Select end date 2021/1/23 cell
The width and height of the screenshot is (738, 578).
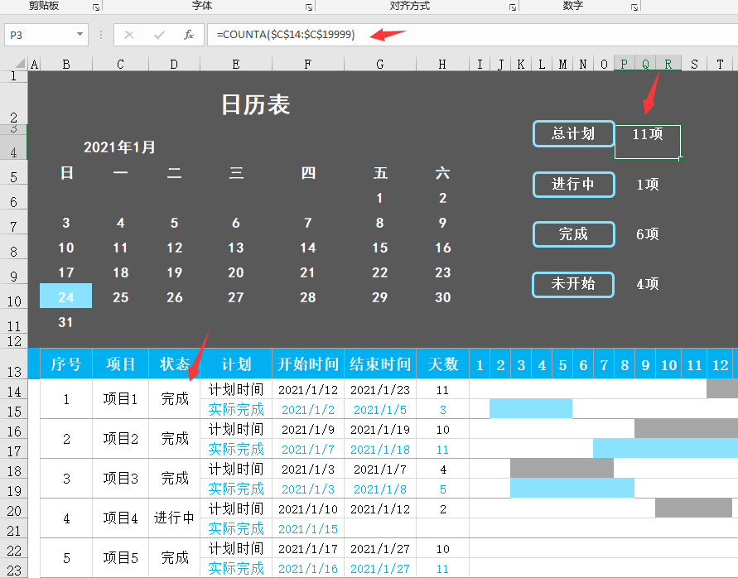click(x=380, y=390)
